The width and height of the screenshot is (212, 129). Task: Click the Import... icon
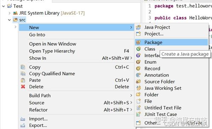23,119
